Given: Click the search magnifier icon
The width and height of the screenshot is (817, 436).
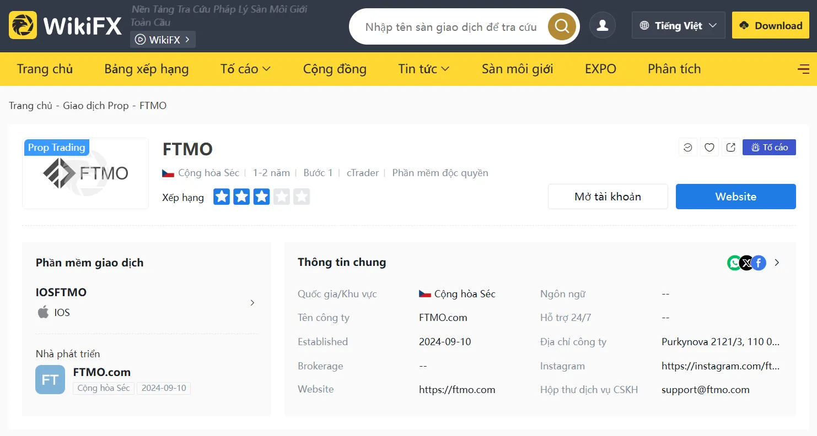Looking at the screenshot, I should 562,26.
